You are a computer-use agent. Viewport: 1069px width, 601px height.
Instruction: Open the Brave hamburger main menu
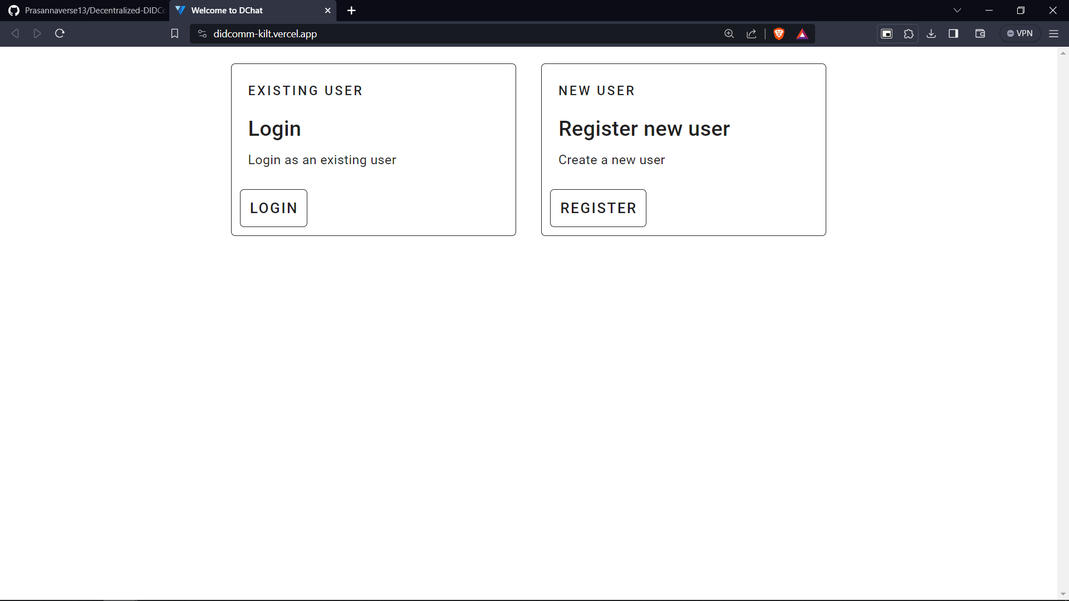coord(1053,34)
